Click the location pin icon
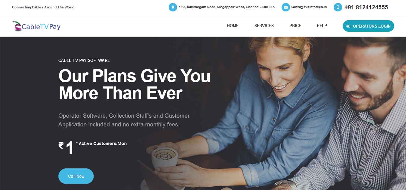The image size is (406, 190). 173,7
